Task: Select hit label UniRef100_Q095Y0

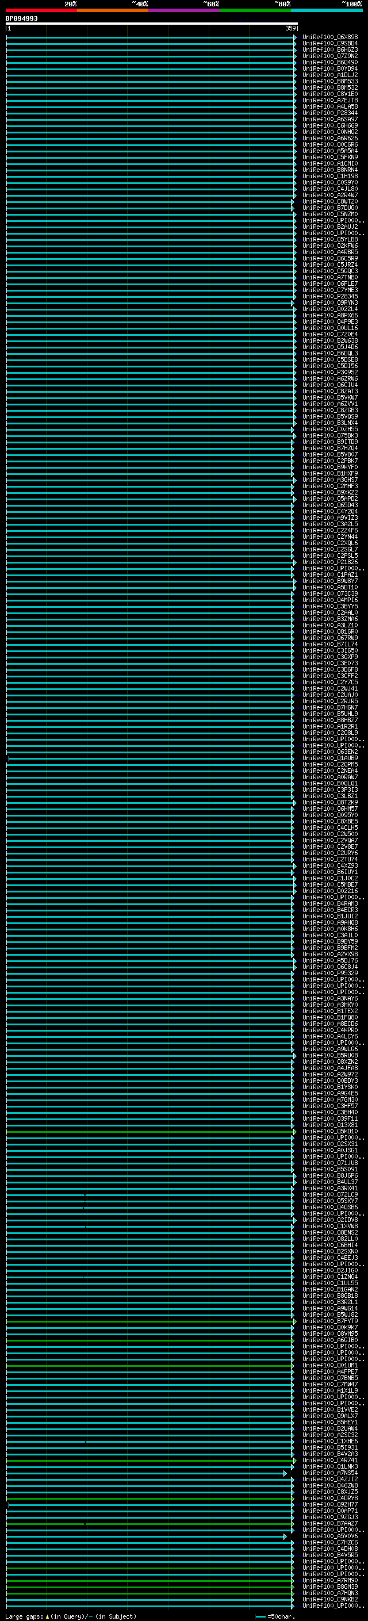Action: (x=330, y=815)
